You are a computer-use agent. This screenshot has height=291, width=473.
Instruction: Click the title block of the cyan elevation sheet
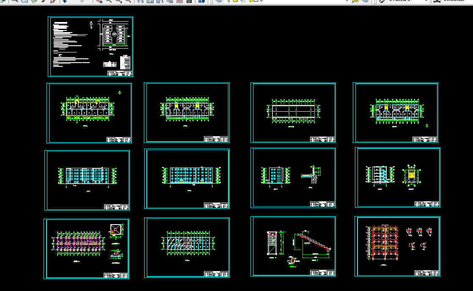(216, 206)
